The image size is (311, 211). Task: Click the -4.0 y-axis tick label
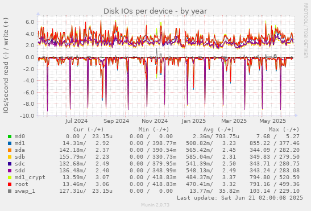(29, 81)
